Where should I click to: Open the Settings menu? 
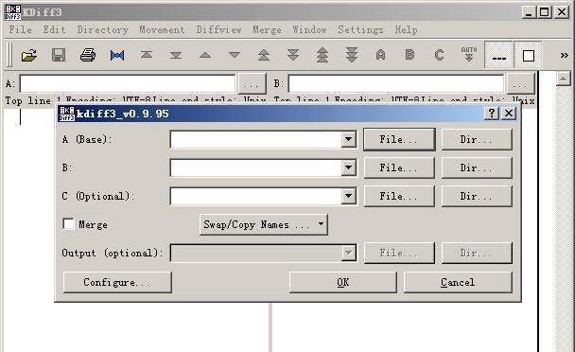pyautogui.click(x=360, y=29)
